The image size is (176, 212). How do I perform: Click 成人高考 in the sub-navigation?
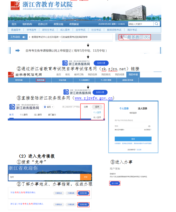[65, 30]
